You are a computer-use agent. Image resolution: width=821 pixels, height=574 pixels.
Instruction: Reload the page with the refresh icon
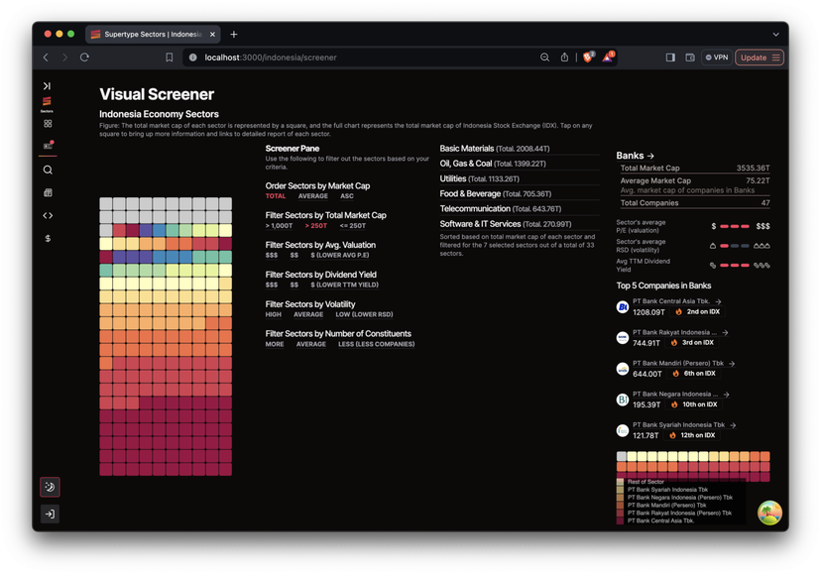click(84, 57)
